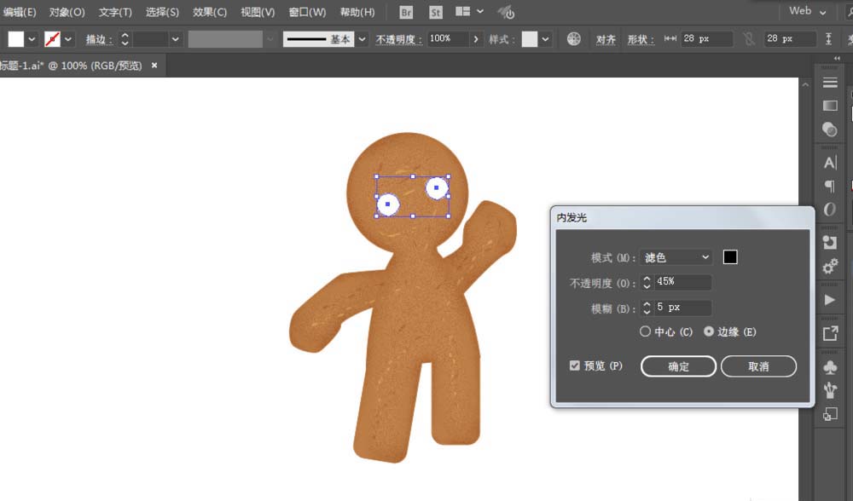Viewport: 853px width, 501px height.
Task: Click the GPU performance rocket icon
Action: [x=506, y=12]
